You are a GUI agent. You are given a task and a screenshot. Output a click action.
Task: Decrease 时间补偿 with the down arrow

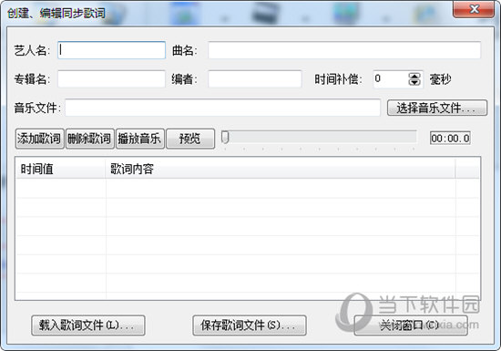point(414,82)
